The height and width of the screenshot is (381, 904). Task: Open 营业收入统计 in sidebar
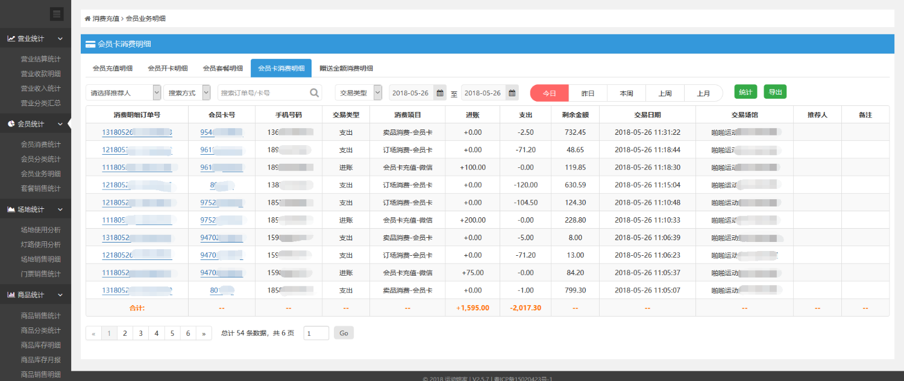[x=41, y=88]
